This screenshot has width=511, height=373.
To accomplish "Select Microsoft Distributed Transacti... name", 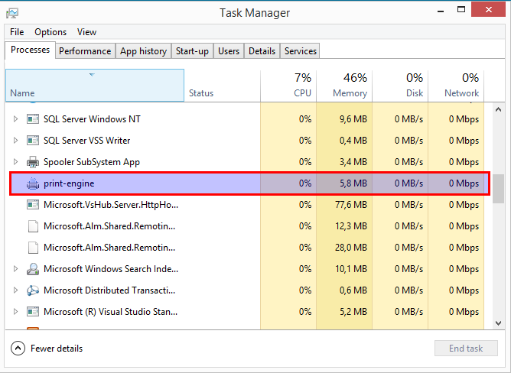I will (x=109, y=290).
